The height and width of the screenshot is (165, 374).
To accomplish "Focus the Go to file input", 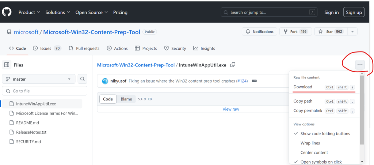I will 45,91.
